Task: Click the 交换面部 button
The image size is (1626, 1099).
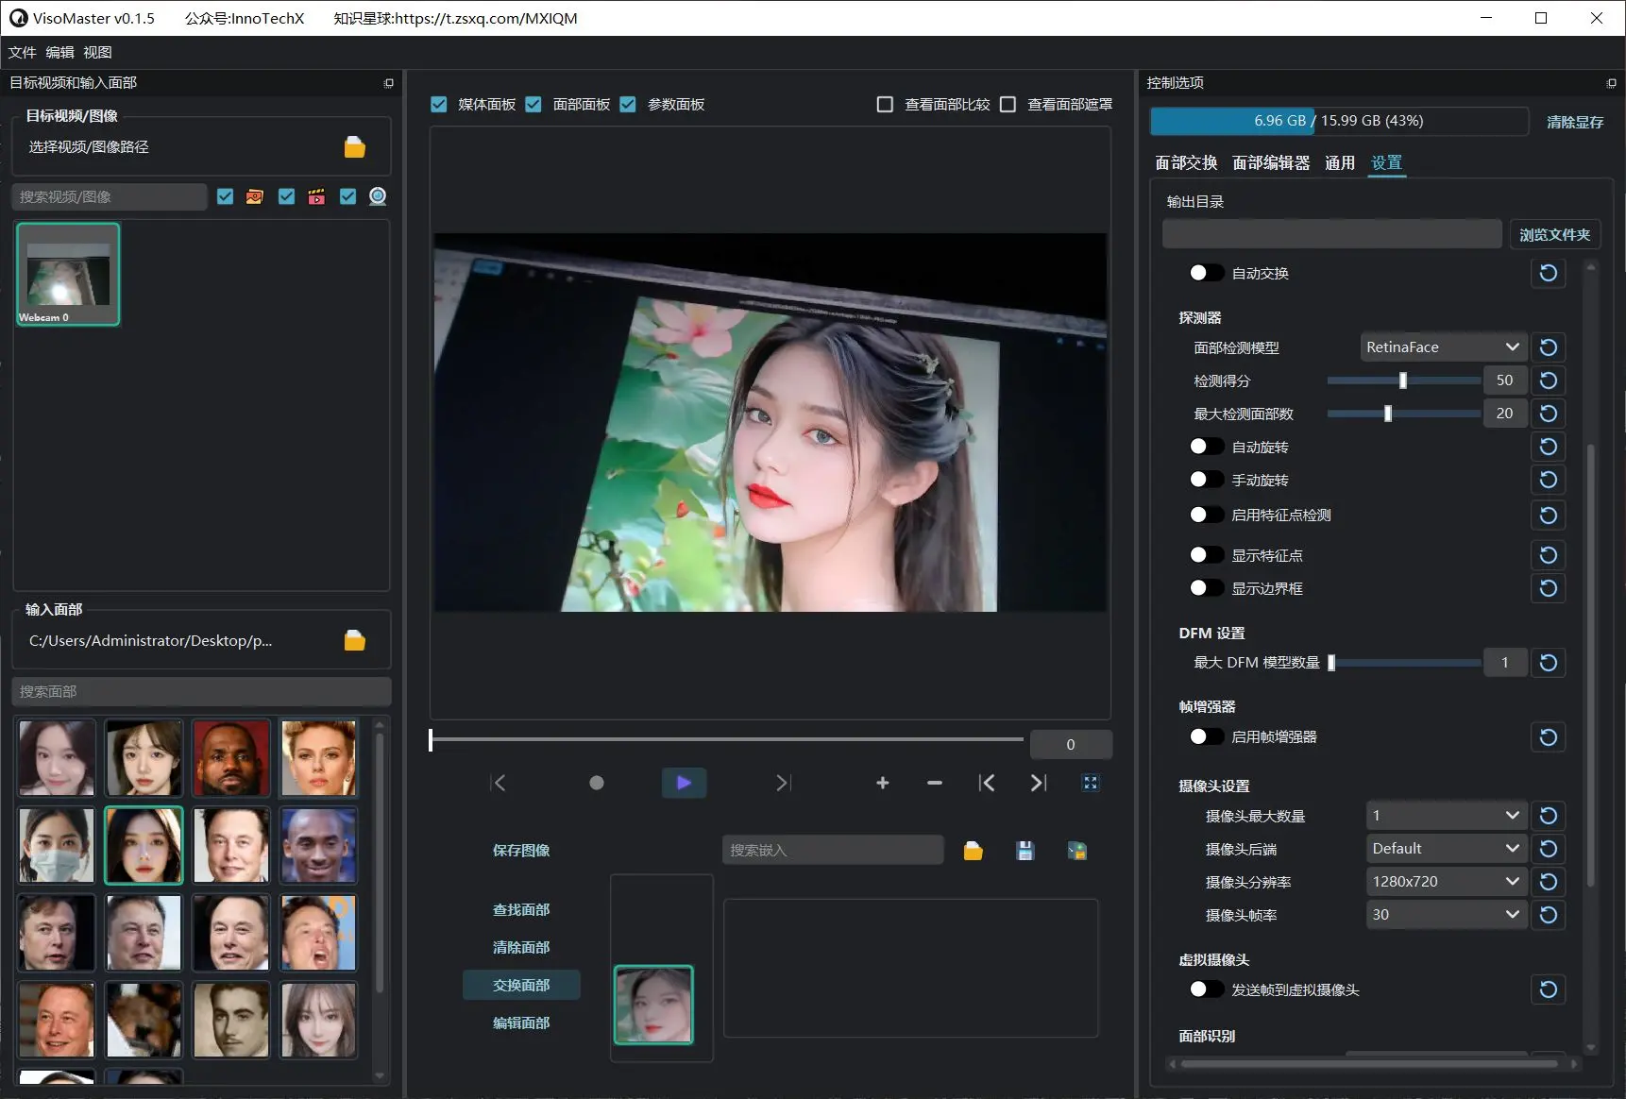Action: click(x=521, y=985)
